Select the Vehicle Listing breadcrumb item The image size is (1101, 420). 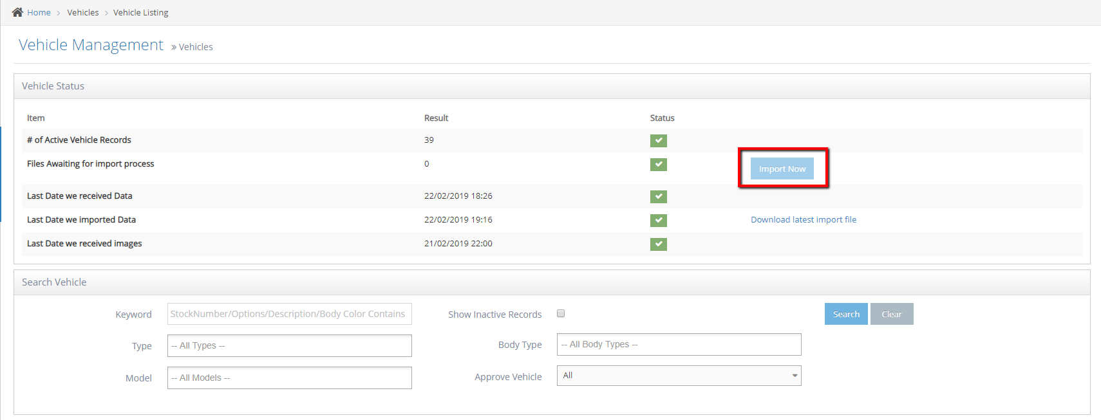[x=140, y=12]
